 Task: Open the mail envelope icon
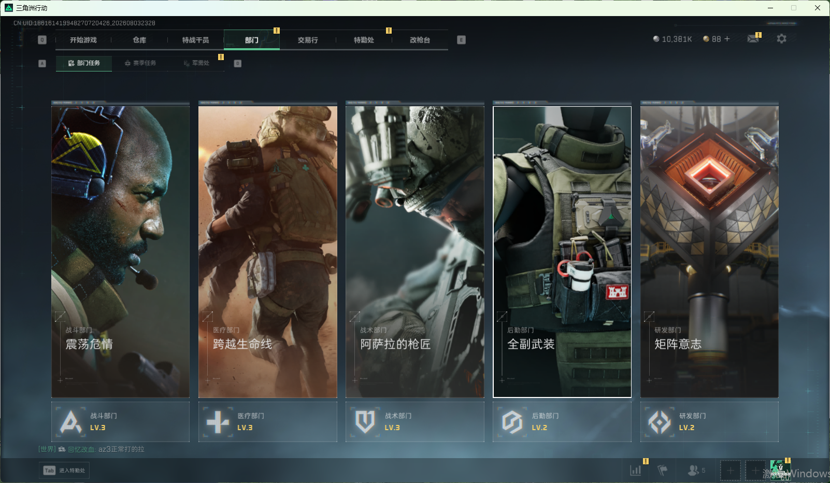[x=753, y=39]
